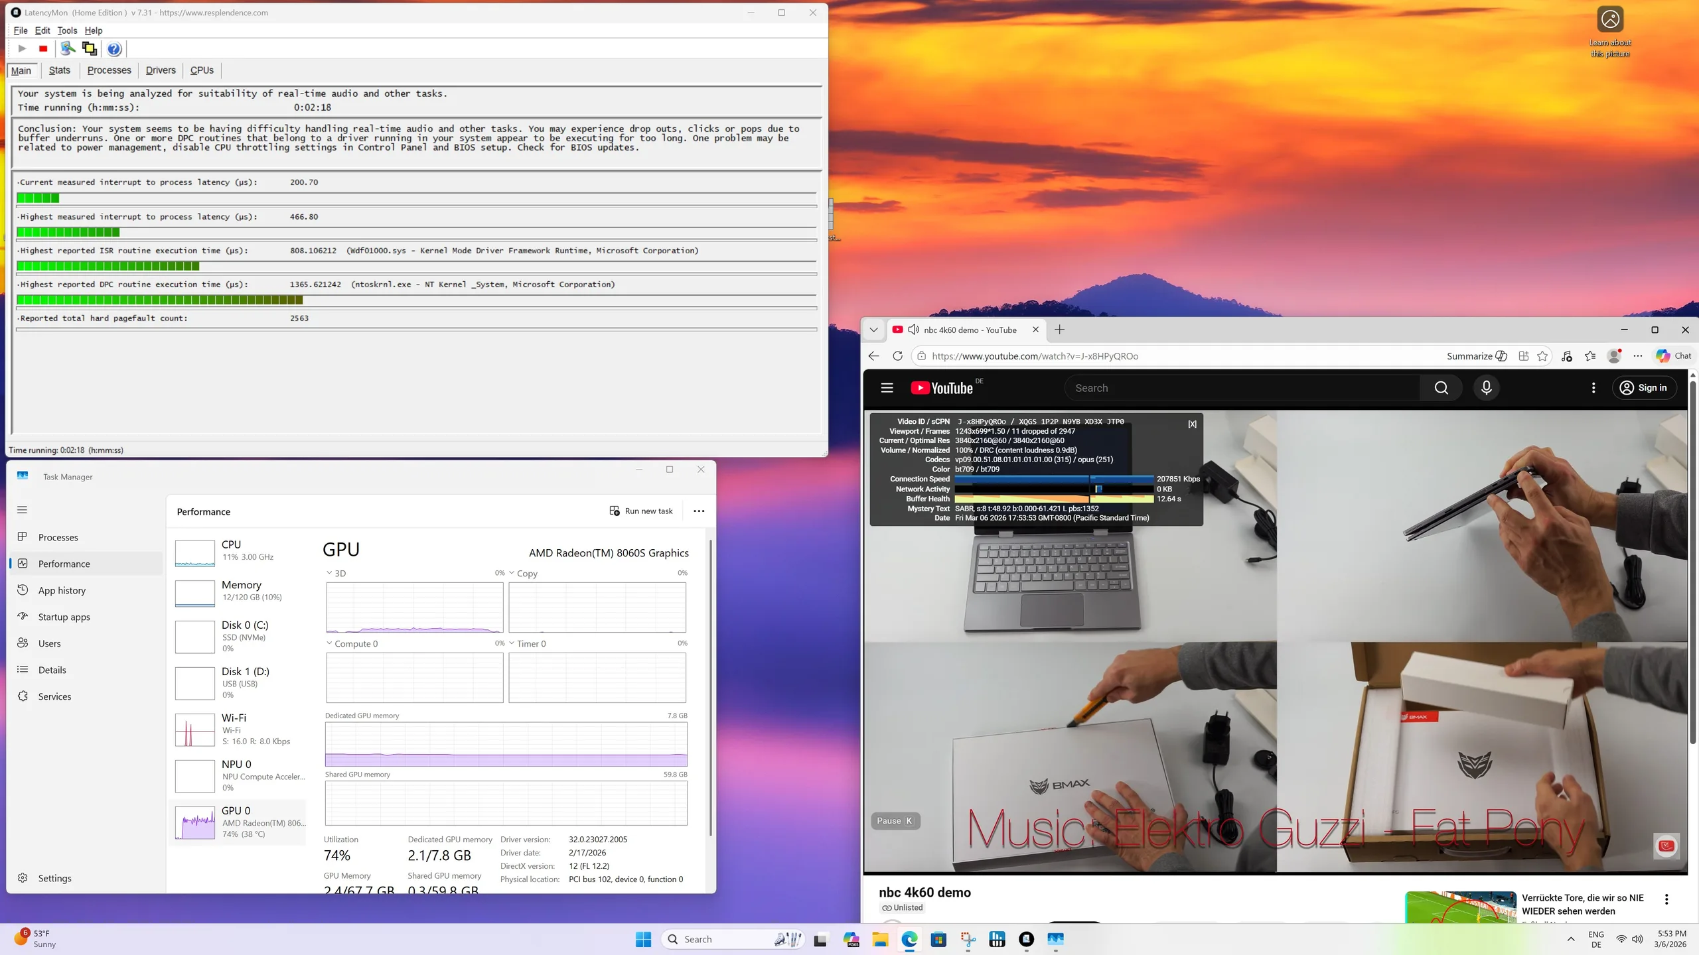This screenshot has height=955, width=1699.
Task: Add page to favorites star icon
Action: click(1542, 356)
